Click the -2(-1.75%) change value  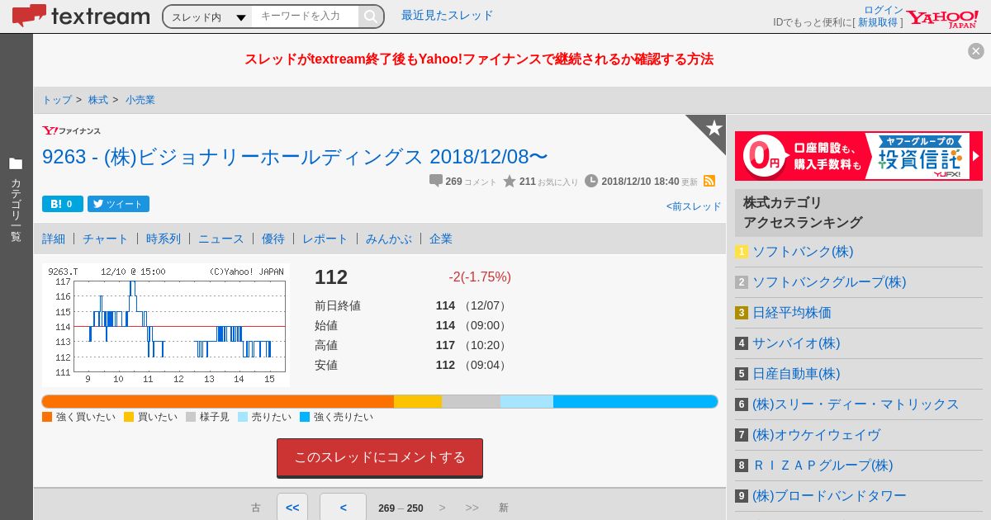[480, 277]
